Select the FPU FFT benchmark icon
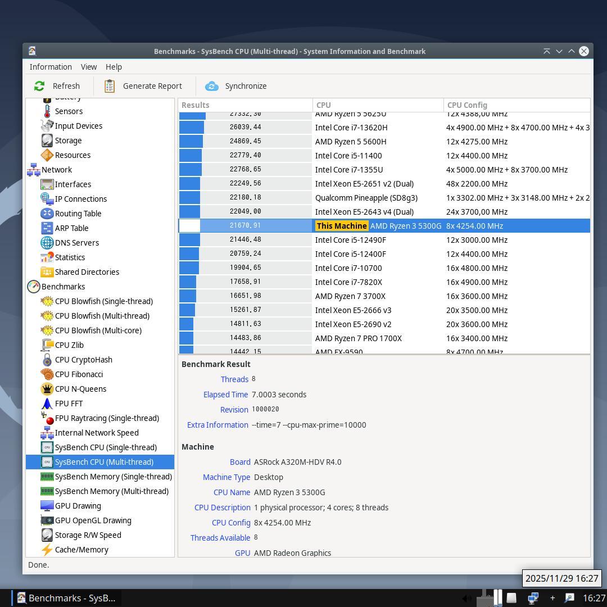 click(47, 404)
